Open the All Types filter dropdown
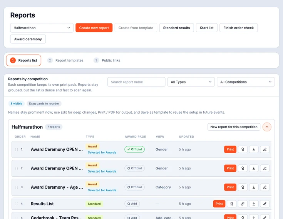283x219 pixels. (191, 82)
